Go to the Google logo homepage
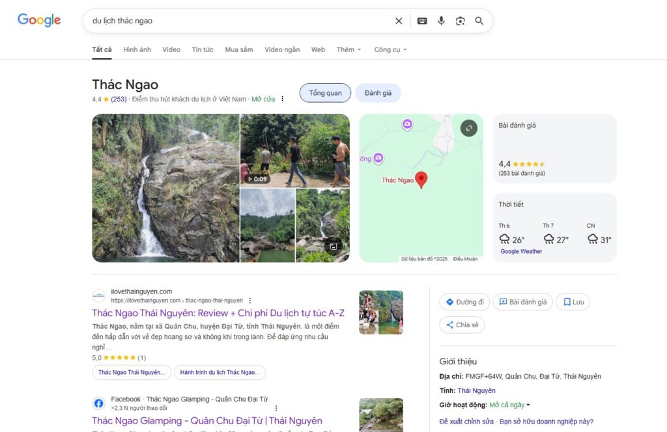Image resolution: width=667 pixels, height=432 pixels. pos(39,20)
